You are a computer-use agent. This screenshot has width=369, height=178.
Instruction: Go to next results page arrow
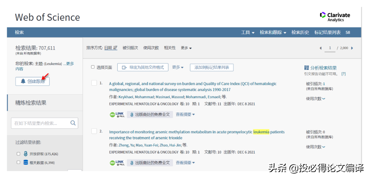[x=352, y=48]
